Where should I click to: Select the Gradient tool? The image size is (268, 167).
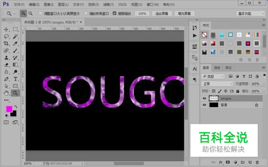(x=15, y=65)
